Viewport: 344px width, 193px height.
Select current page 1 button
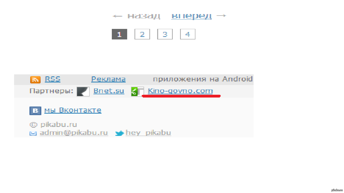[119, 34]
